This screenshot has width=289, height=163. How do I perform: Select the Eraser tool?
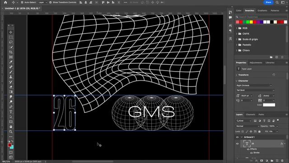tap(11, 87)
